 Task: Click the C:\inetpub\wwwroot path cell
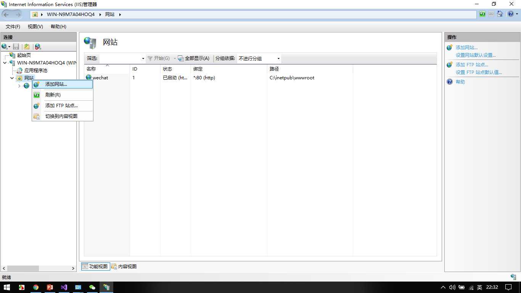pos(292,78)
